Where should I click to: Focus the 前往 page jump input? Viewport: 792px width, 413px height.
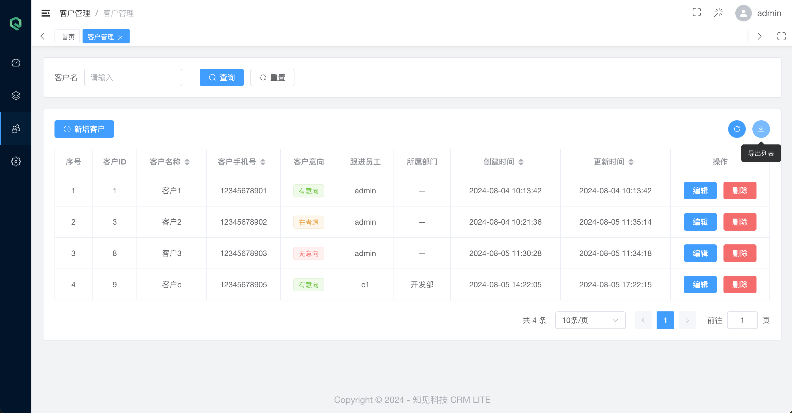tap(742, 320)
